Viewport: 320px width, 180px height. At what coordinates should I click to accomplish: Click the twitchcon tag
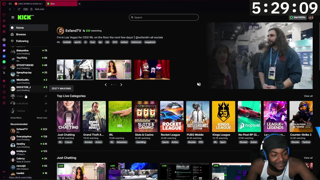(136, 42)
